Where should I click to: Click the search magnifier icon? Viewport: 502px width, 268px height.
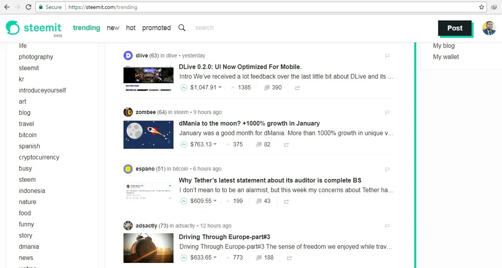182,28
